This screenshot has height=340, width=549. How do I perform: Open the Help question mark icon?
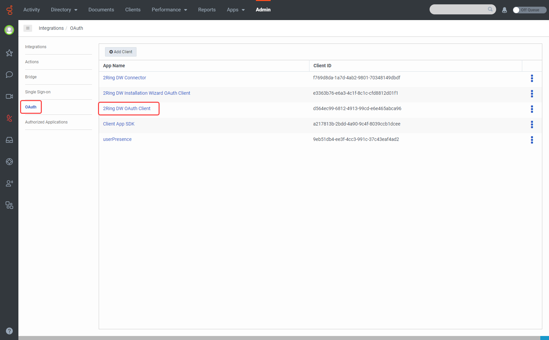pos(9,331)
